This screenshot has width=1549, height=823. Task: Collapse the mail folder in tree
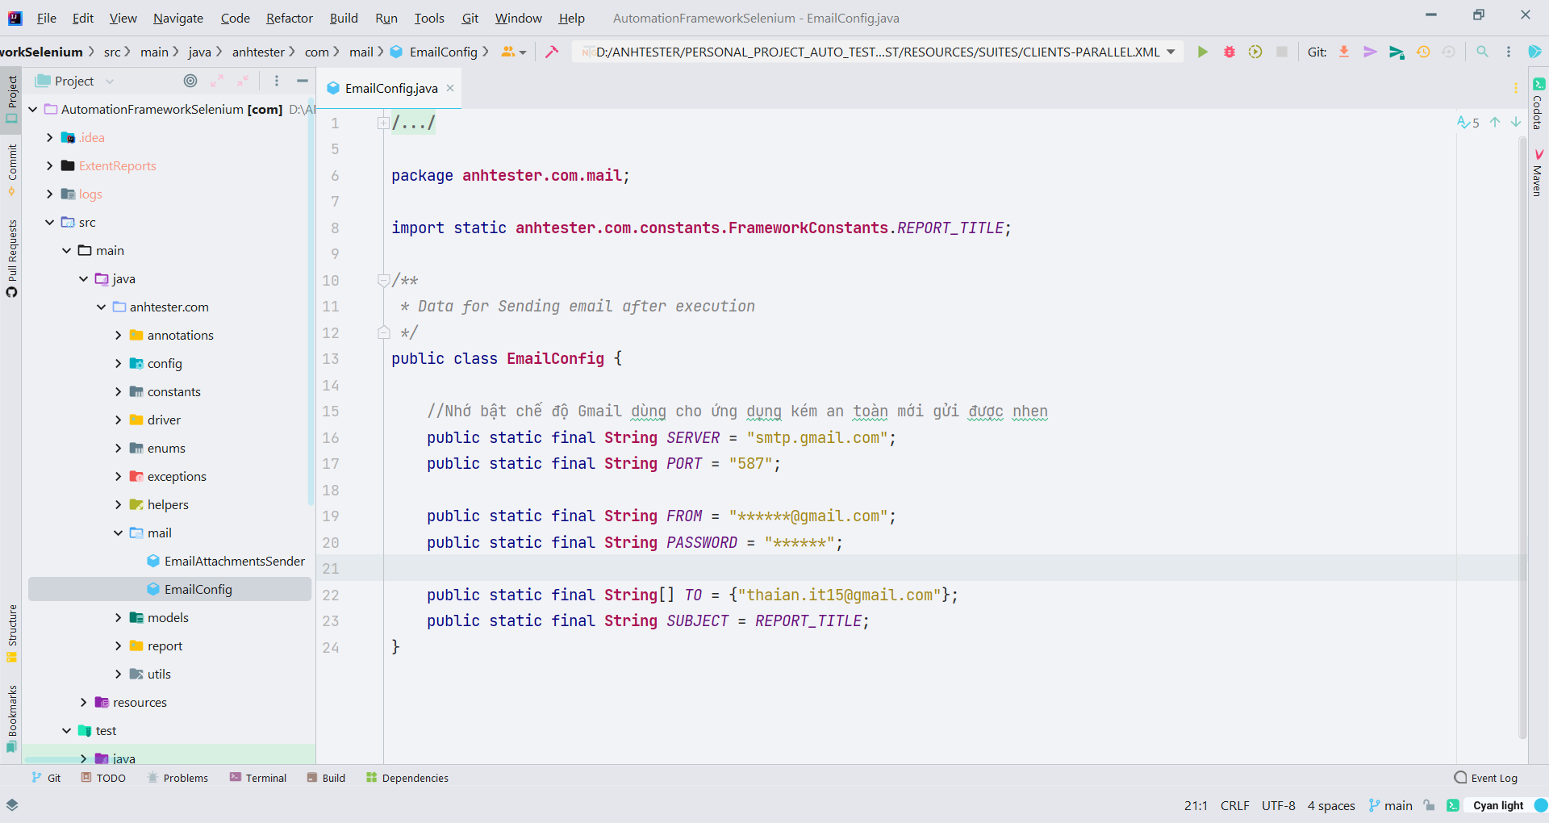pos(119,533)
